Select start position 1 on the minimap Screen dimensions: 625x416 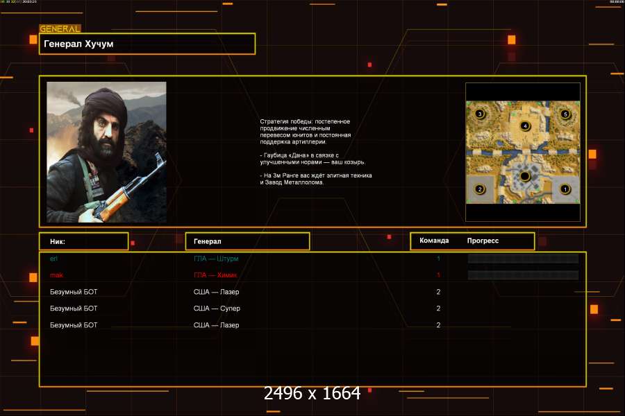(565, 189)
